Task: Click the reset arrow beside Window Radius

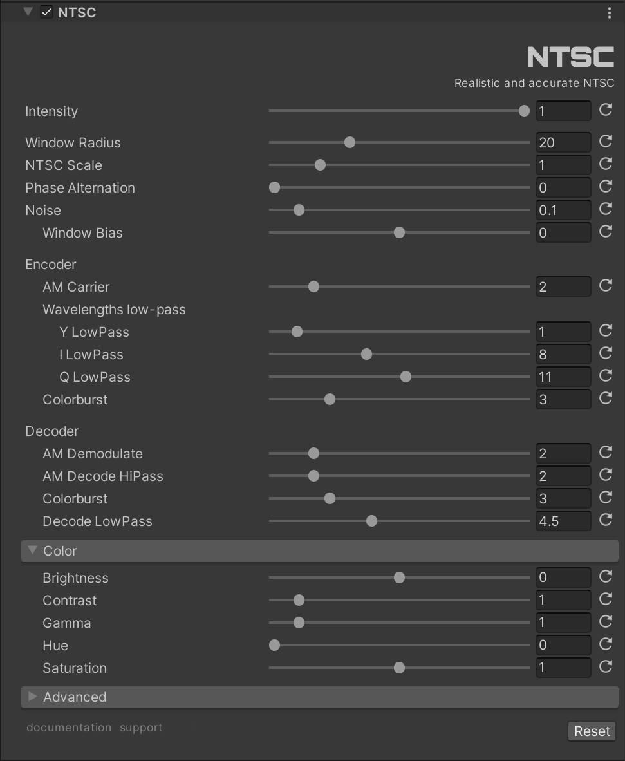Action: 605,142
